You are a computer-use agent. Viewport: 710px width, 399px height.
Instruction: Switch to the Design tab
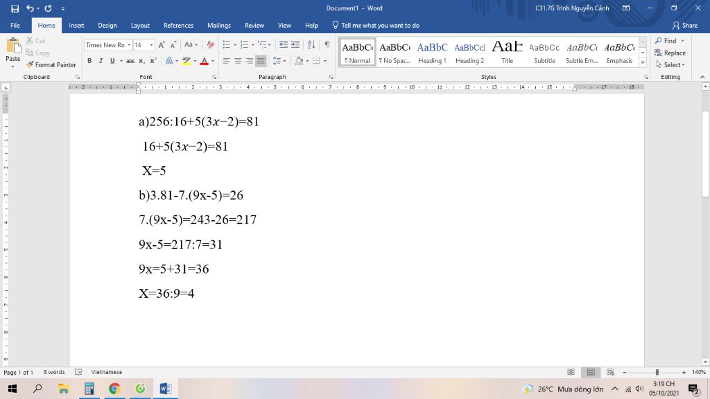107,26
